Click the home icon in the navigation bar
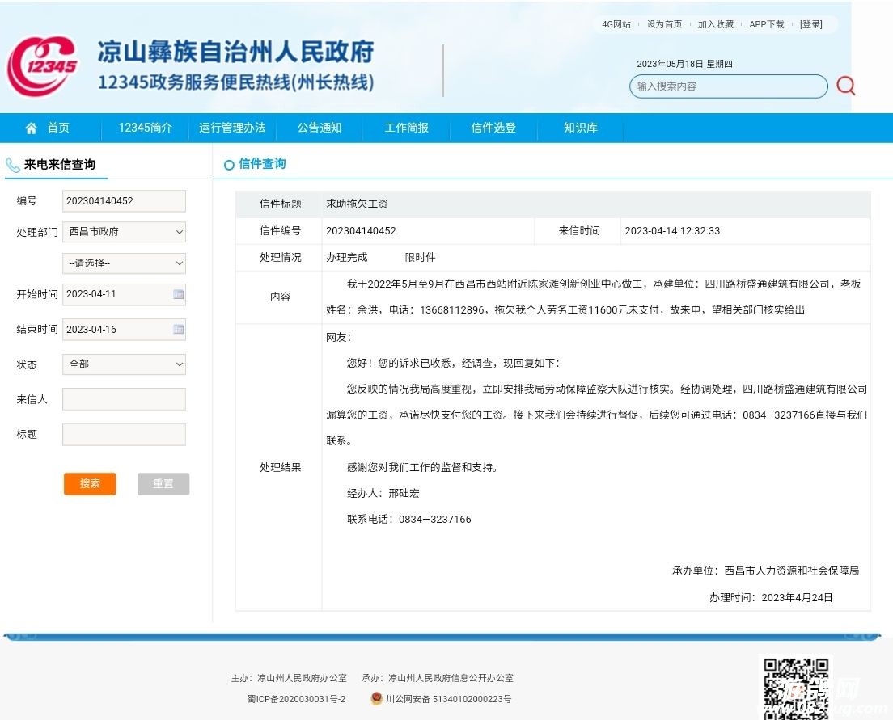 [32, 128]
